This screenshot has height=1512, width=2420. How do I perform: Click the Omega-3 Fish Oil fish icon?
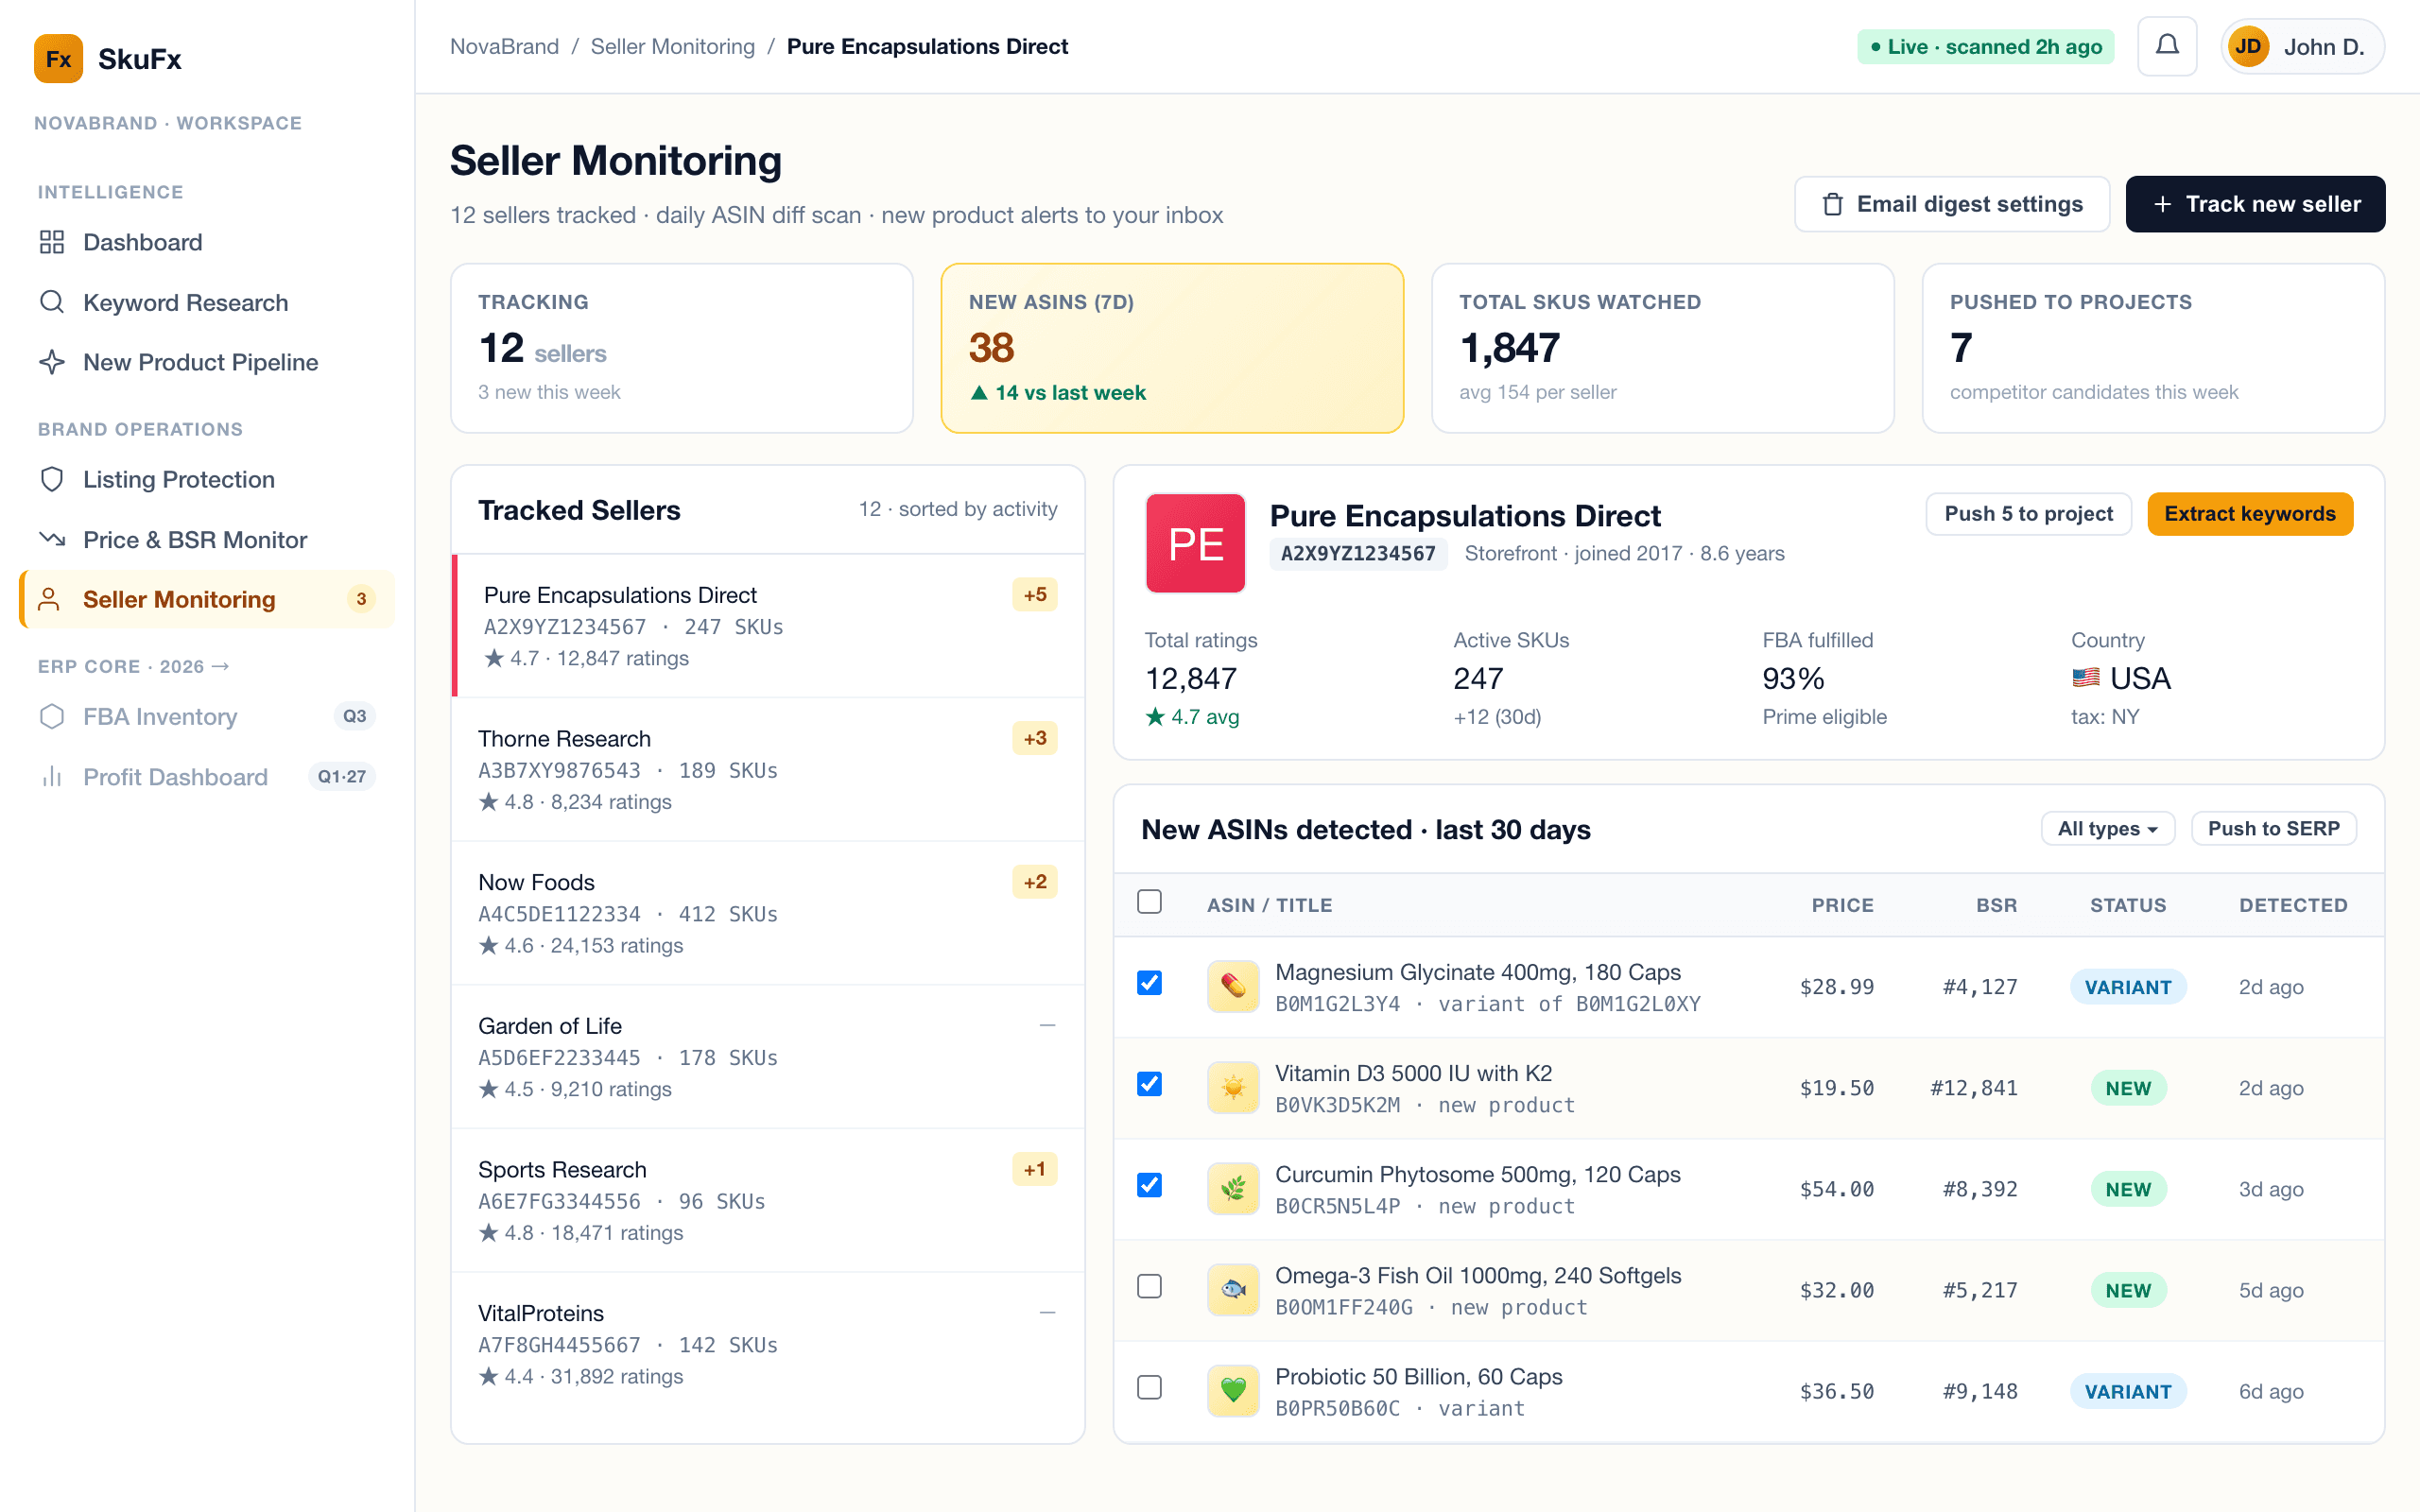(x=1233, y=1290)
